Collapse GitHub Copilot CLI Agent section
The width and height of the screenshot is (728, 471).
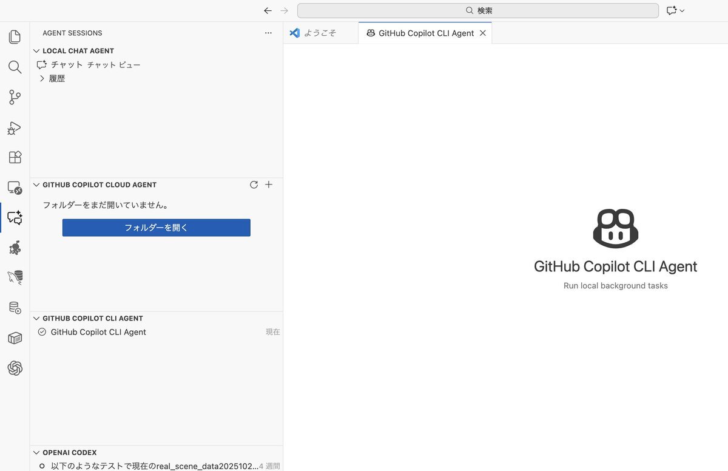[36, 318]
